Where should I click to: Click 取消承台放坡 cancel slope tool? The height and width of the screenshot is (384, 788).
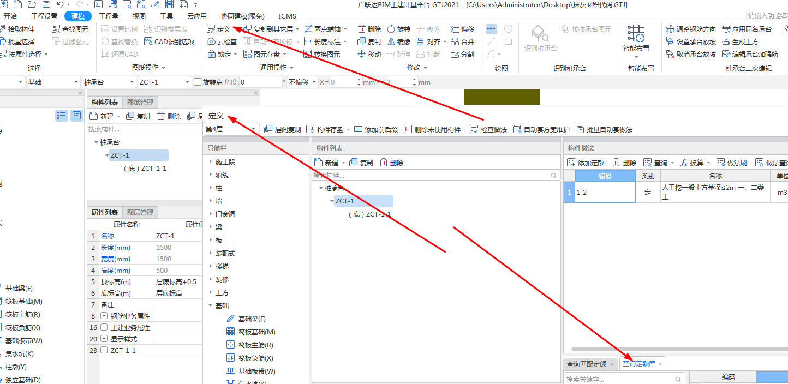691,54
